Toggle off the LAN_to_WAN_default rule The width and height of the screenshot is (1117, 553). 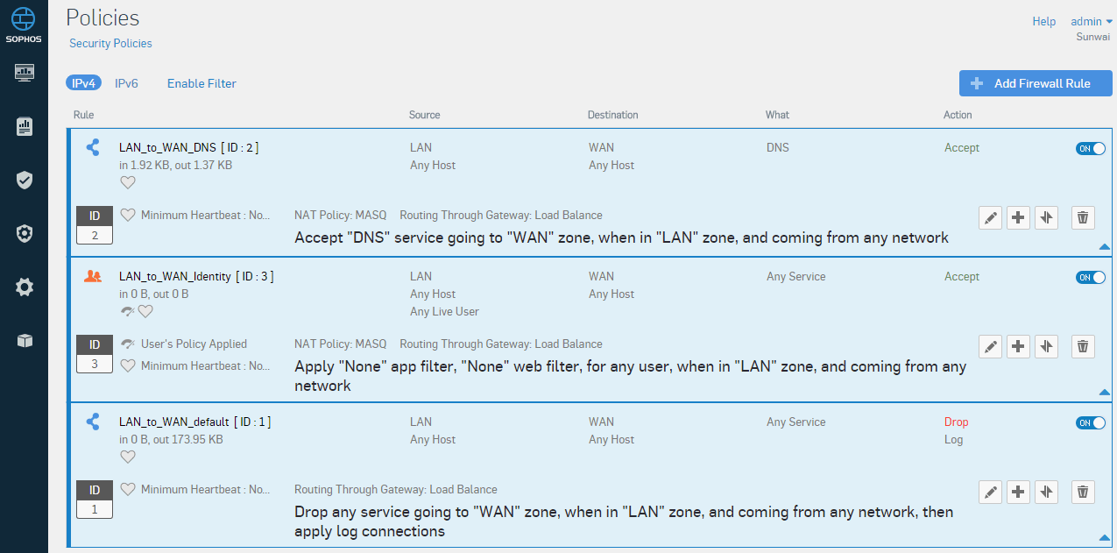tap(1090, 423)
